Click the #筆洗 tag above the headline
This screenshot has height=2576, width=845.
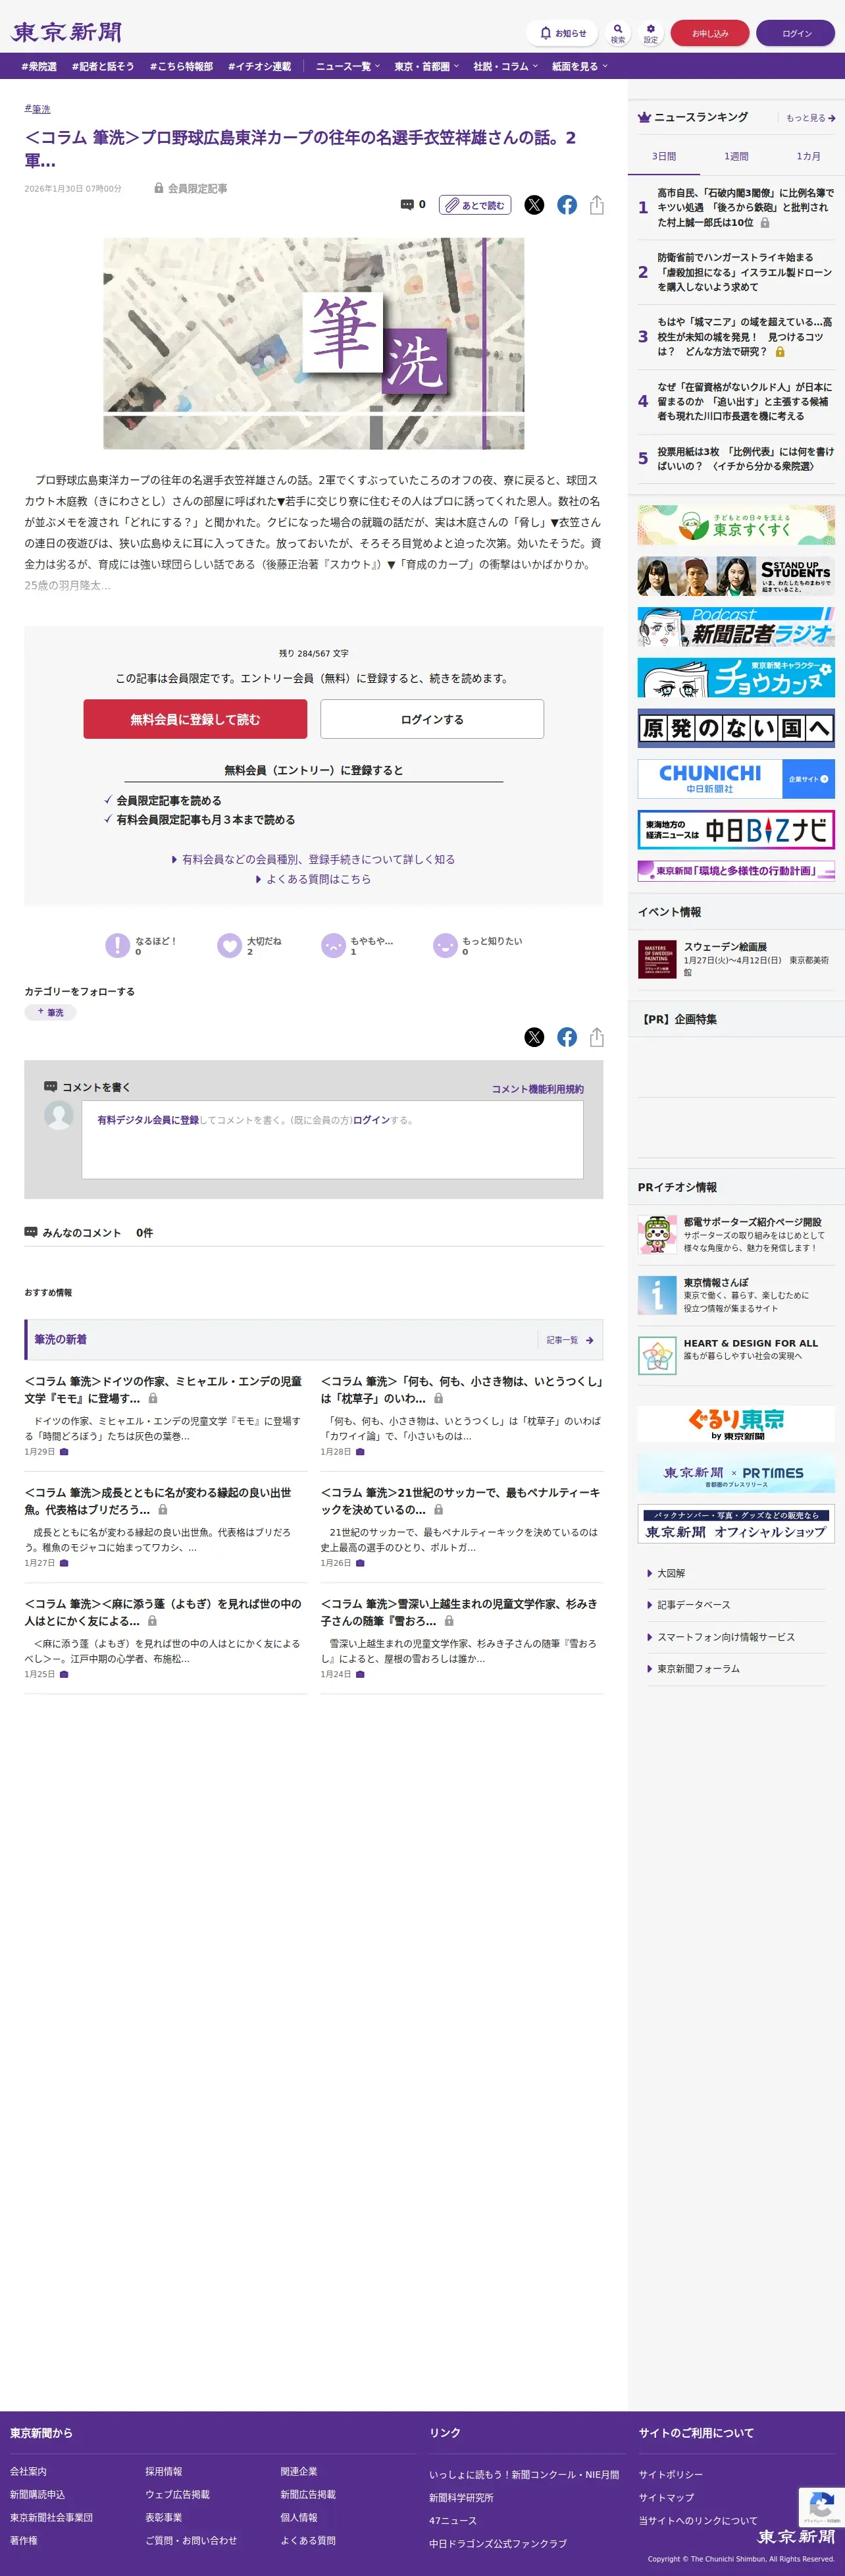(x=38, y=109)
